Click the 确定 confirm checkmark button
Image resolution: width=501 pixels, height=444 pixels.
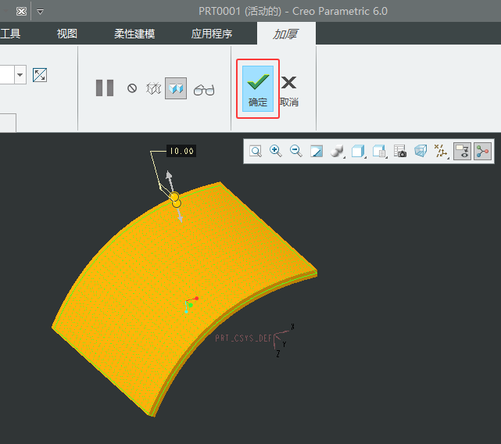coord(257,88)
